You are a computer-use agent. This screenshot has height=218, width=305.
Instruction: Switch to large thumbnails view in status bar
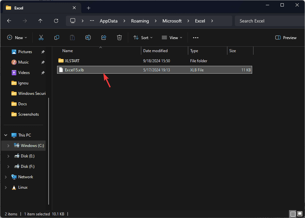point(299,214)
